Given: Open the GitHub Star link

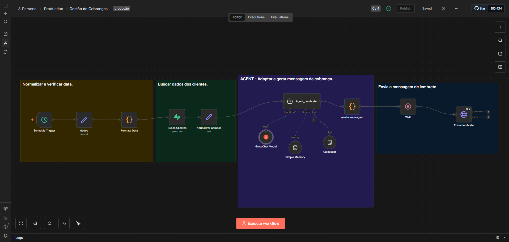Looking at the screenshot, I should point(480,9).
